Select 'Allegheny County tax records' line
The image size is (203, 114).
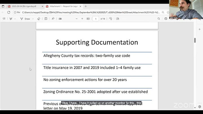(x=87, y=56)
